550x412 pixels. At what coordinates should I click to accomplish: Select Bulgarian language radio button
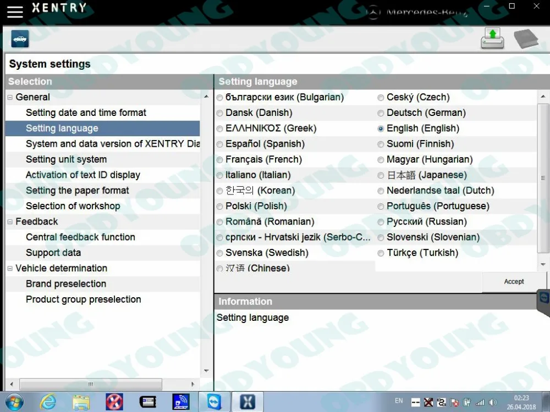(x=219, y=98)
